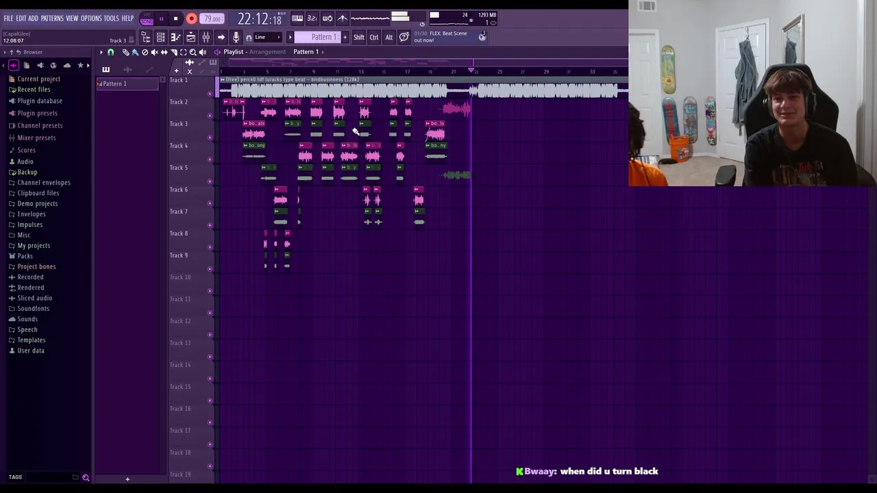The image size is (877, 493).
Task: Mute Track 2 with its dot toggle
Action: tap(210, 116)
